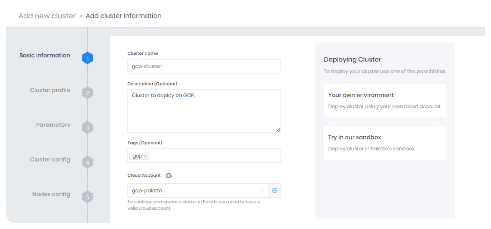Viewport: 491px width, 229px height.
Task: Remove the gcp tag with its x icon
Action: point(145,156)
